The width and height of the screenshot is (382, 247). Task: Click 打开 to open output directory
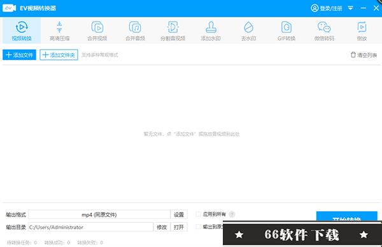179,227
